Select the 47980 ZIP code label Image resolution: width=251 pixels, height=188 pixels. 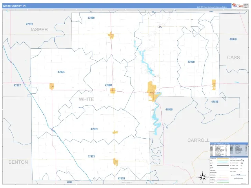[x=108, y=85]
